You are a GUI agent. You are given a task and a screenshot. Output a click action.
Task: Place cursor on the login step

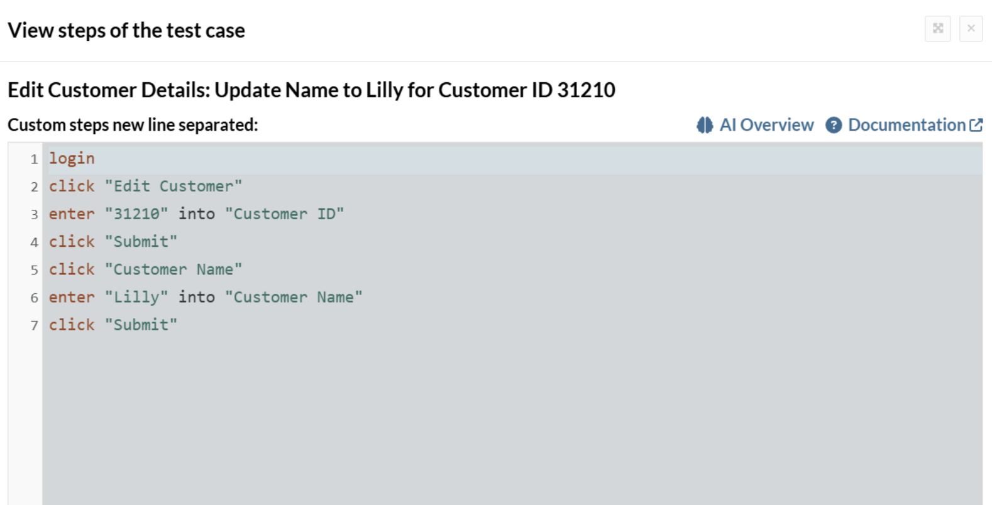pyautogui.click(x=72, y=158)
